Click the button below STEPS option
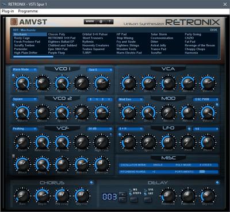Screen dimensions: 230x212 pos(134,200)
